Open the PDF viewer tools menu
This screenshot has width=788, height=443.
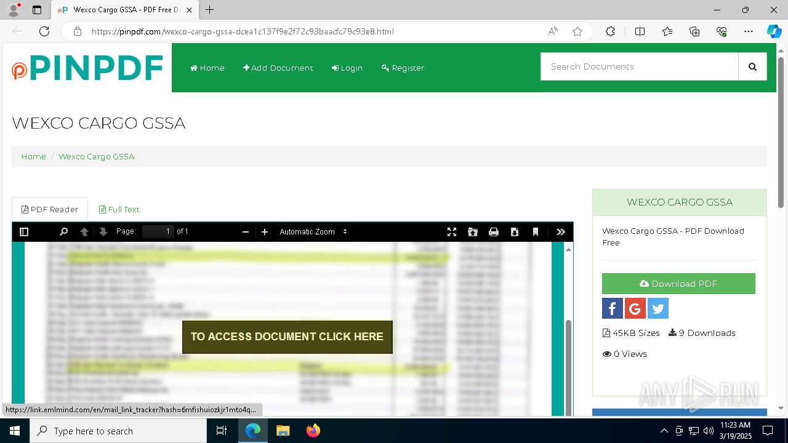[561, 232]
